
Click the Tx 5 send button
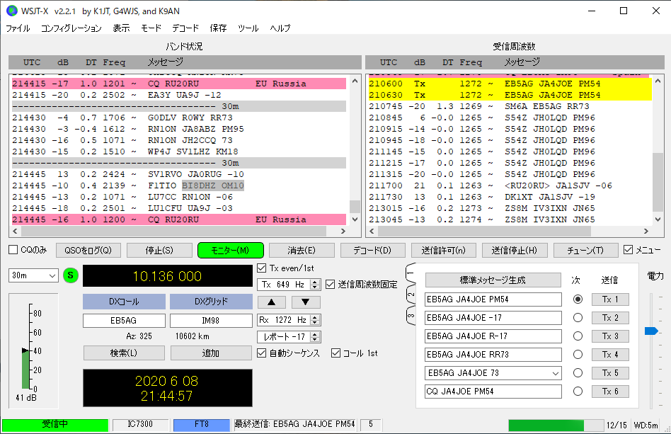point(610,373)
